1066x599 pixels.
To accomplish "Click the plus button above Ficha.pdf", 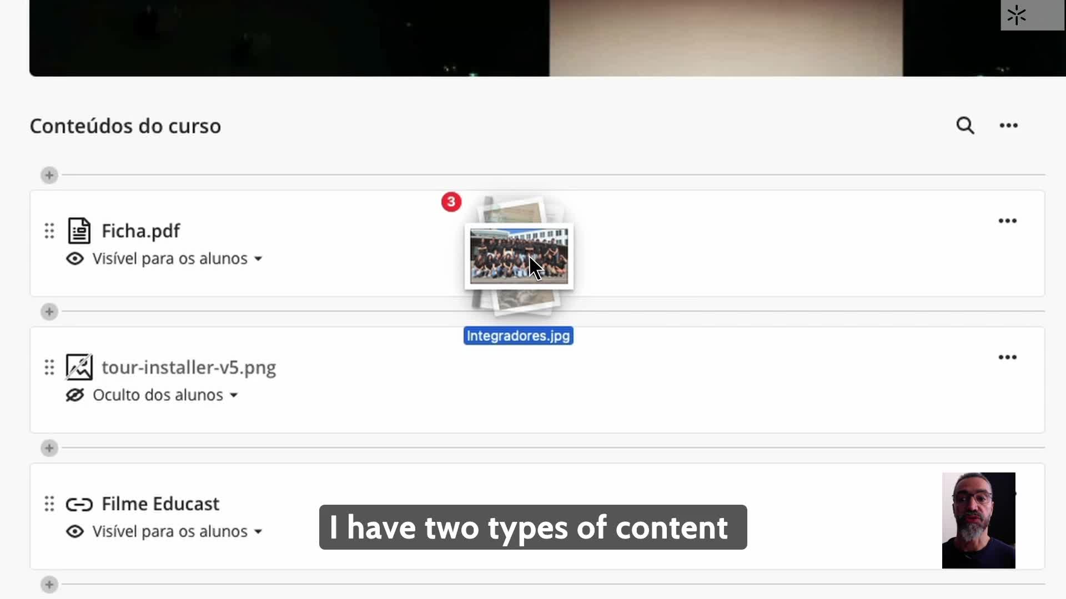I will (49, 175).
